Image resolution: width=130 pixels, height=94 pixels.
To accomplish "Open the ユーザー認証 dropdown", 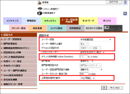I will tap(95, 40).
